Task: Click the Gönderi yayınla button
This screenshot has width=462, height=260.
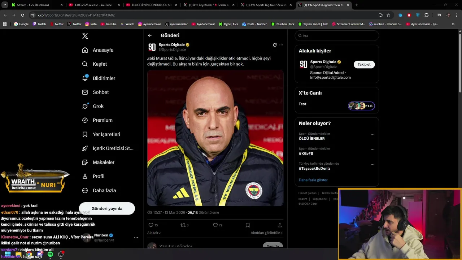Action: (107, 208)
